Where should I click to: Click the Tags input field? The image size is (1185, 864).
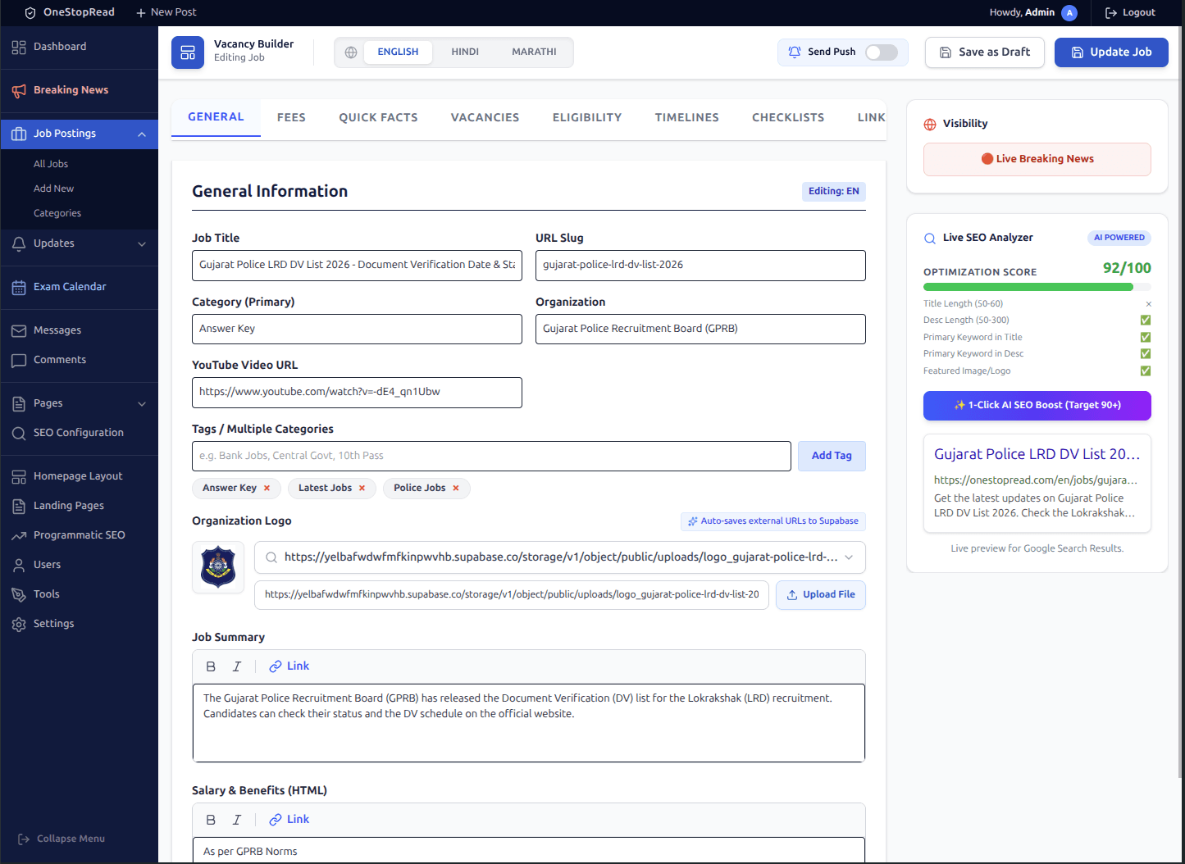[491, 457]
